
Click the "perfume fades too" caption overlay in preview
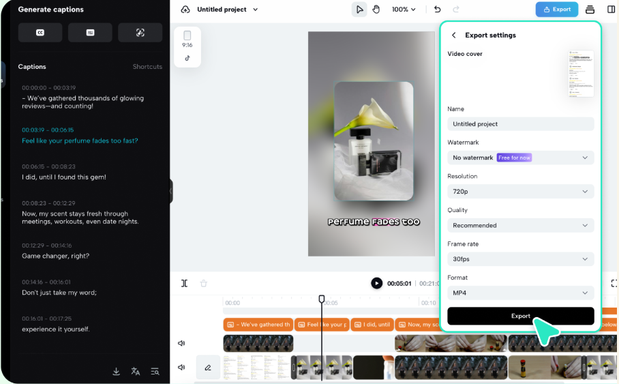tap(374, 222)
